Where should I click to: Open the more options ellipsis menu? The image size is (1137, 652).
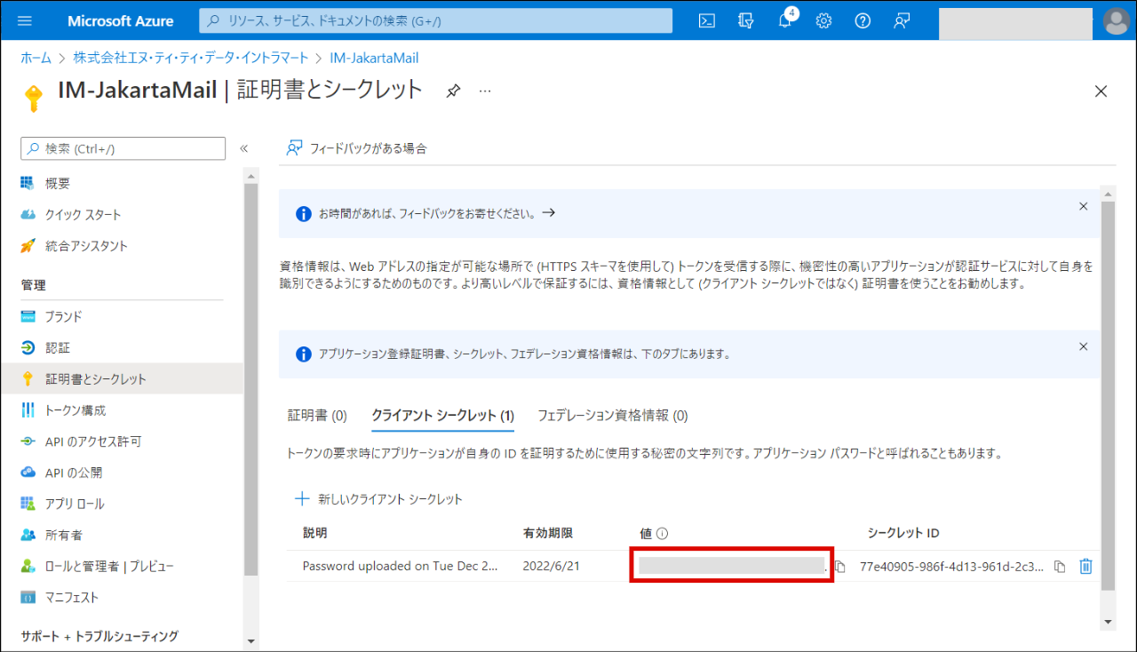coord(485,91)
